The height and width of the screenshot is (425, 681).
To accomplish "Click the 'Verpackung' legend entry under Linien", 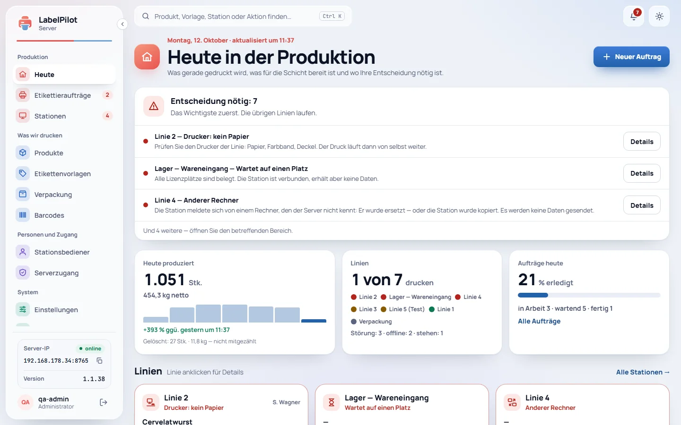I will (x=371, y=322).
